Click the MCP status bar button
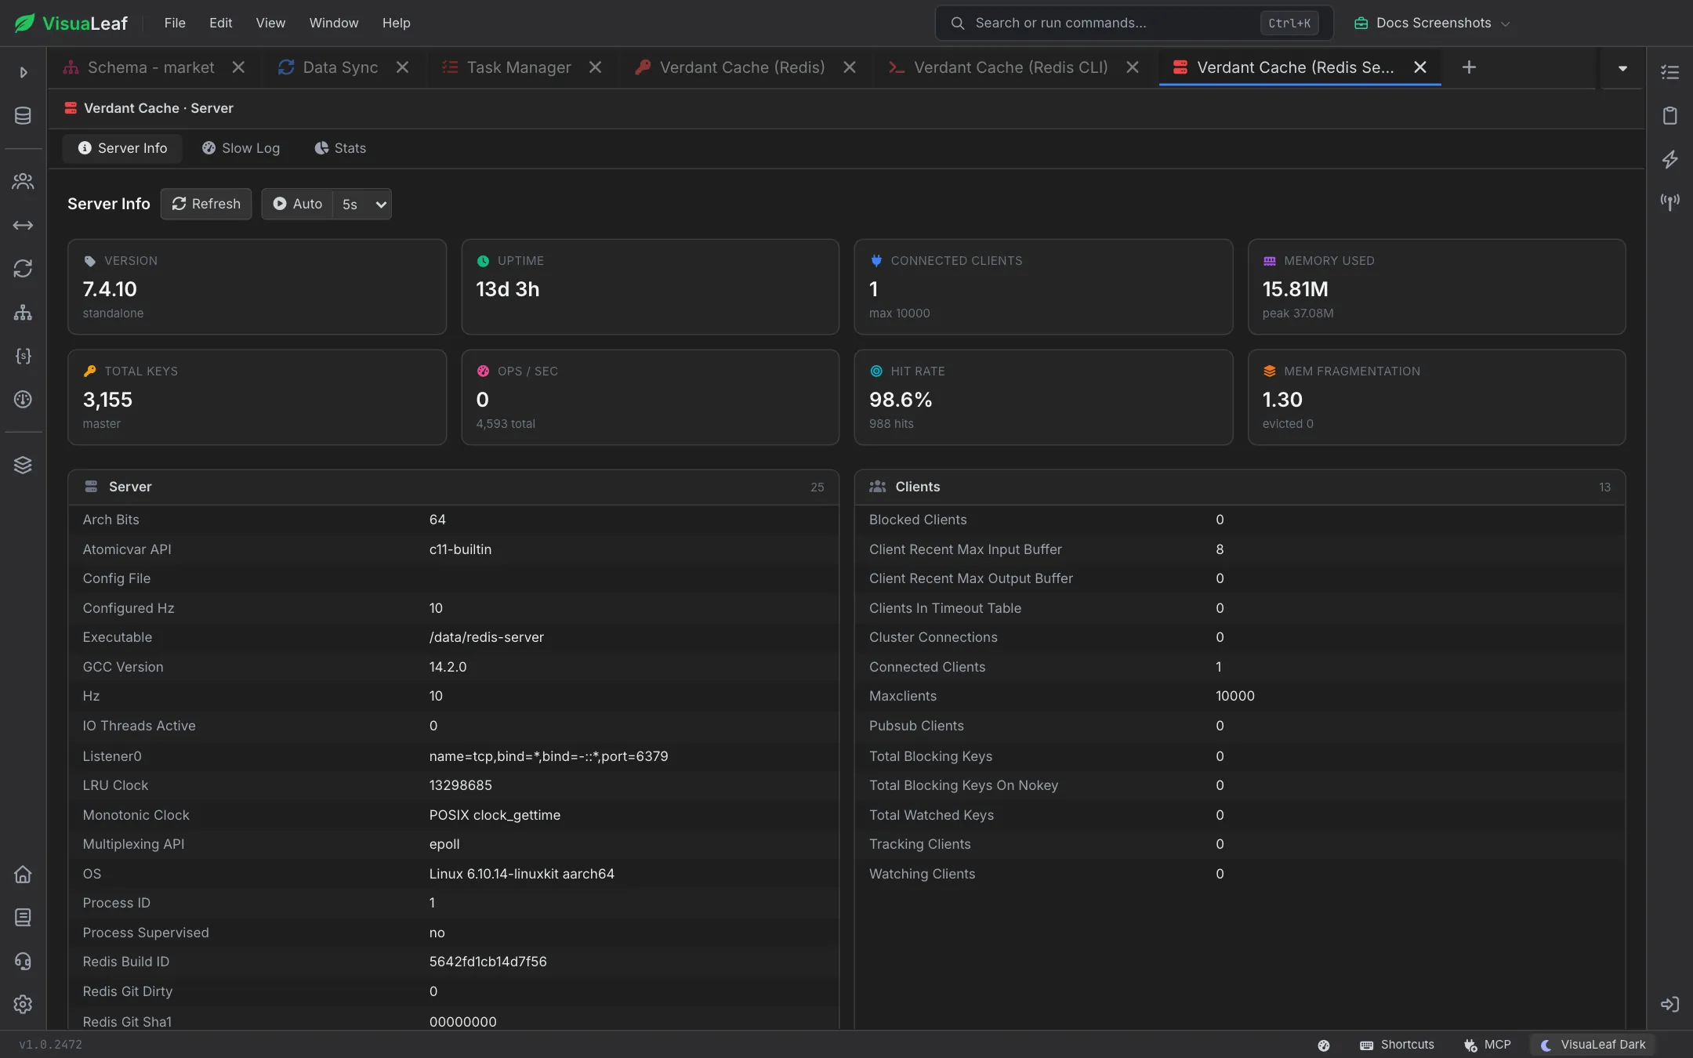1693x1058 pixels. pyautogui.click(x=1488, y=1045)
